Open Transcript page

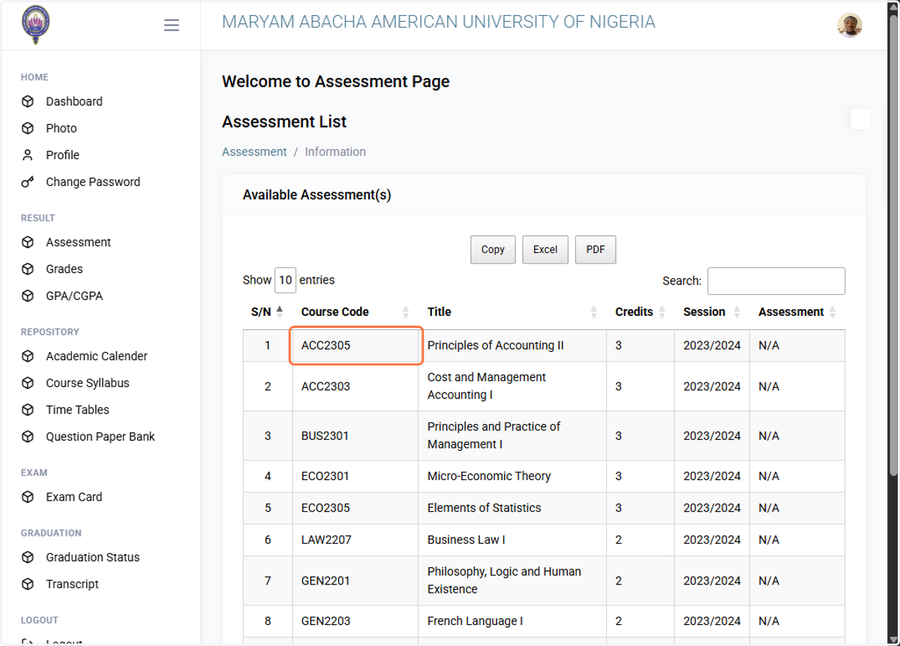pos(72,584)
